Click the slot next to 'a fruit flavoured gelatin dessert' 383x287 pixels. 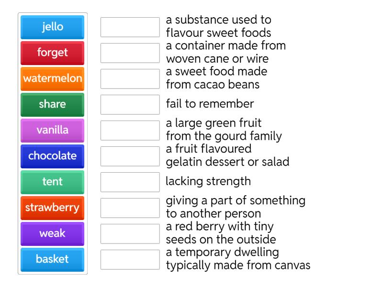pyautogui.click(x=130, y=156)
